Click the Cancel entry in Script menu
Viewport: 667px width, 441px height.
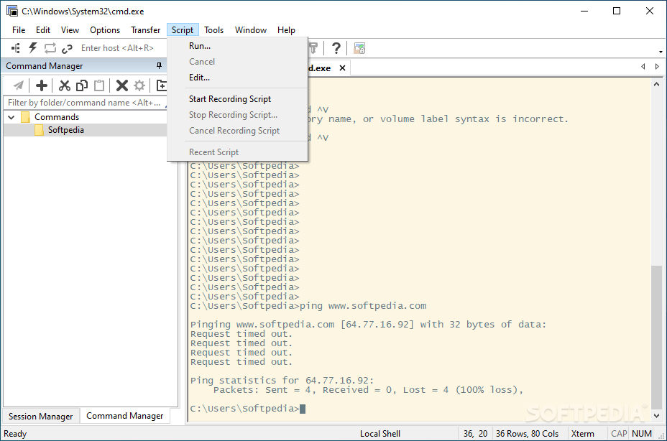(x=237, y=62)
